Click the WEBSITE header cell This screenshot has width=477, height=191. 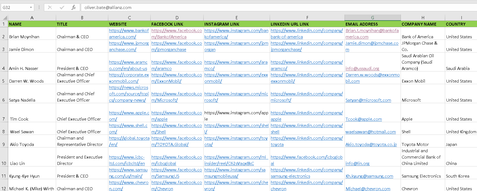click(x=129, y=24)
